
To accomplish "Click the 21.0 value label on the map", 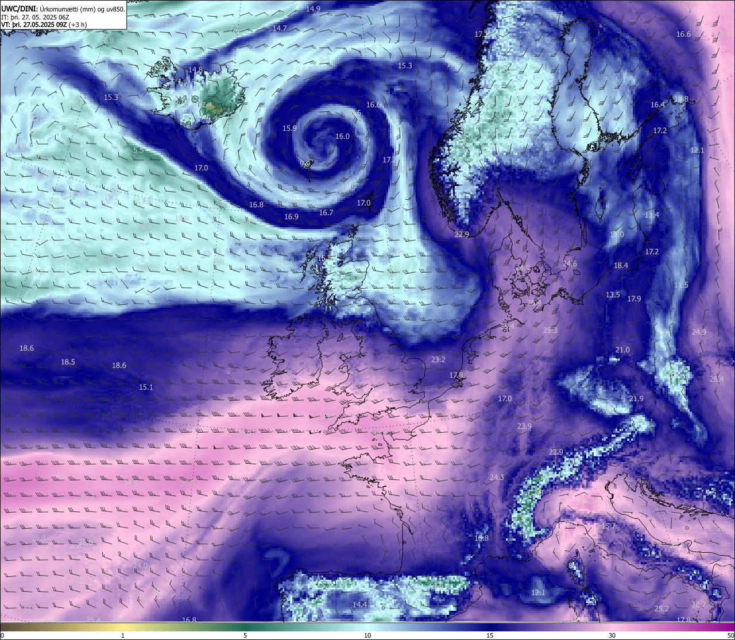I will pyautogui.click(x=622, y=350).
